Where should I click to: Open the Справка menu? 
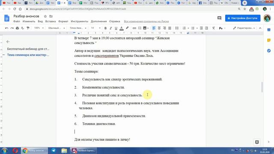pos(115,21)
